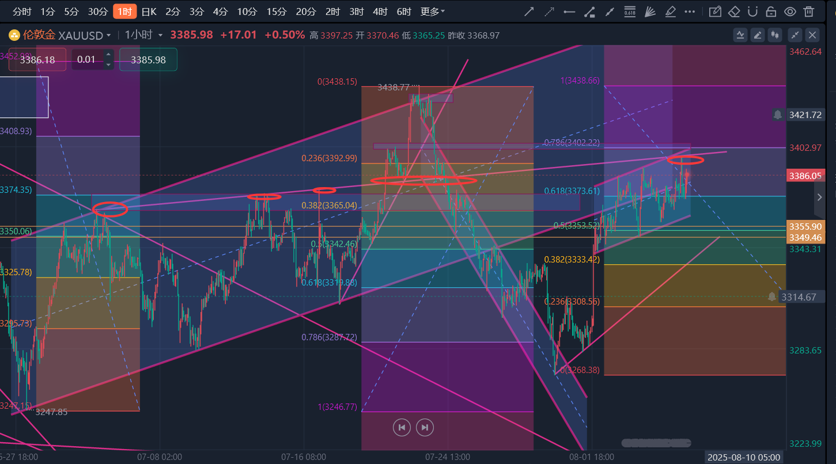The height and width of the screenshot is (464, 836).
Task: Click the alert bell at 3421.72
Action: pyautogui.click(x=778, y=115)
